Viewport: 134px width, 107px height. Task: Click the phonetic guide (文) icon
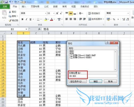point(59,19)
